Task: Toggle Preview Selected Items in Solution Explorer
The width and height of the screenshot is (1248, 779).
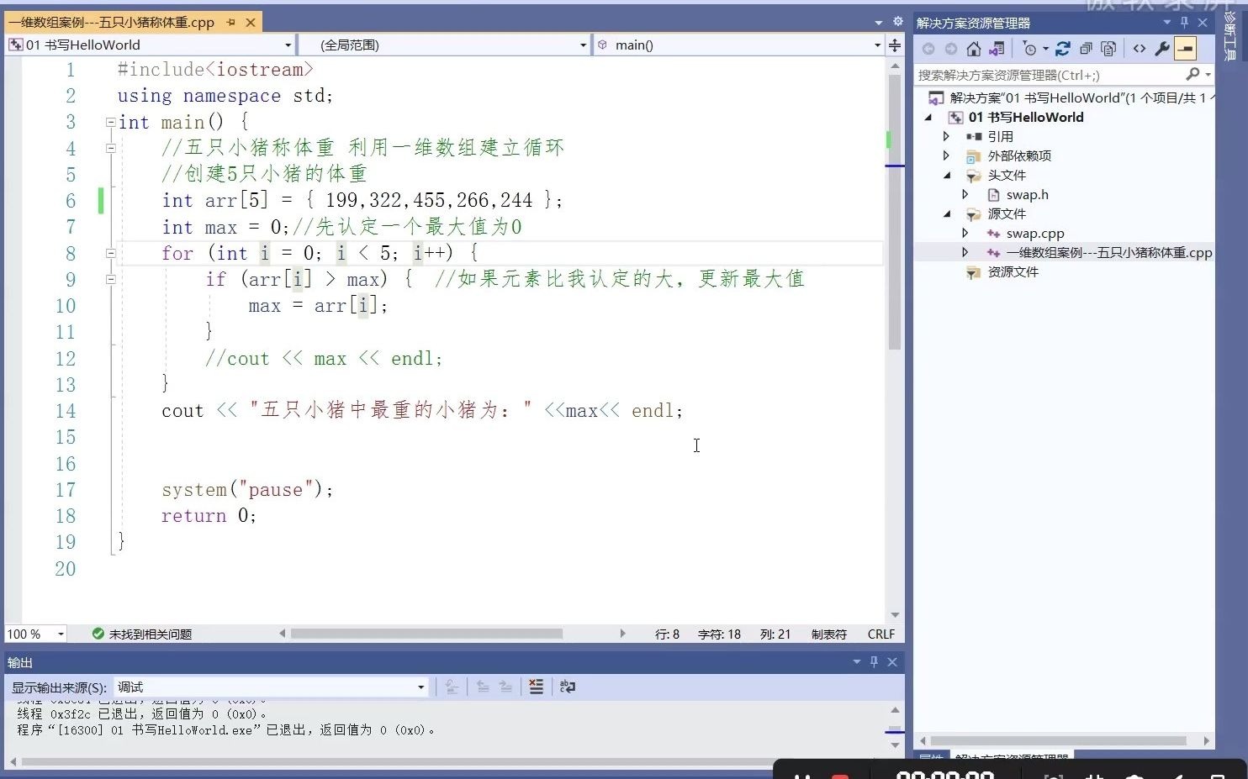Action: coord(1108,48)
